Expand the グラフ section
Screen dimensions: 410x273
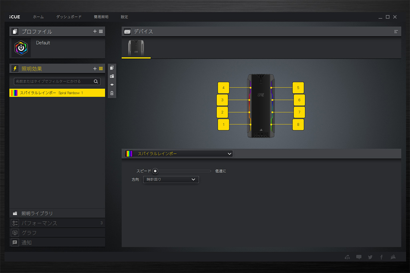57,233
